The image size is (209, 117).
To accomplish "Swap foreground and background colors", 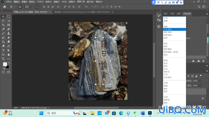I will coord(9,63).
